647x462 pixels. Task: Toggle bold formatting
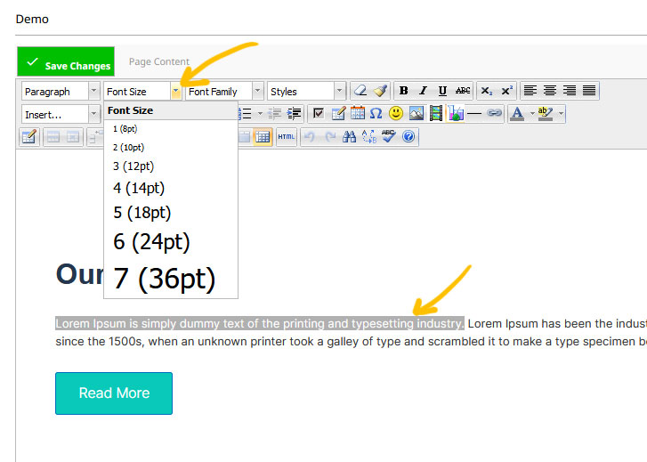[404, 91]
